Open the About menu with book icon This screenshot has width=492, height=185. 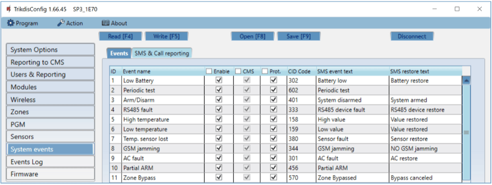(x=114, y=23)
